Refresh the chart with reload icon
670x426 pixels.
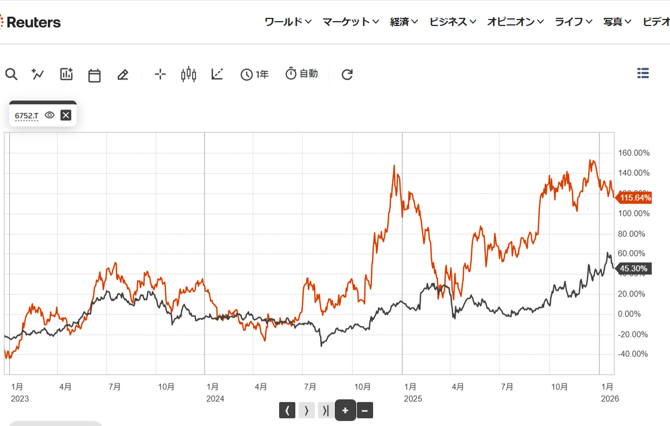(347, 74)
